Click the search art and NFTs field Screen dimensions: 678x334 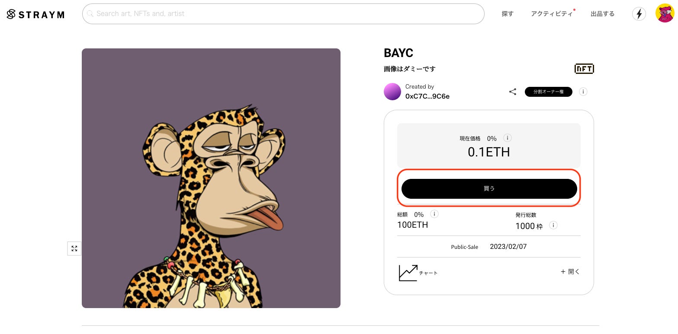click(x=283, y=14)
